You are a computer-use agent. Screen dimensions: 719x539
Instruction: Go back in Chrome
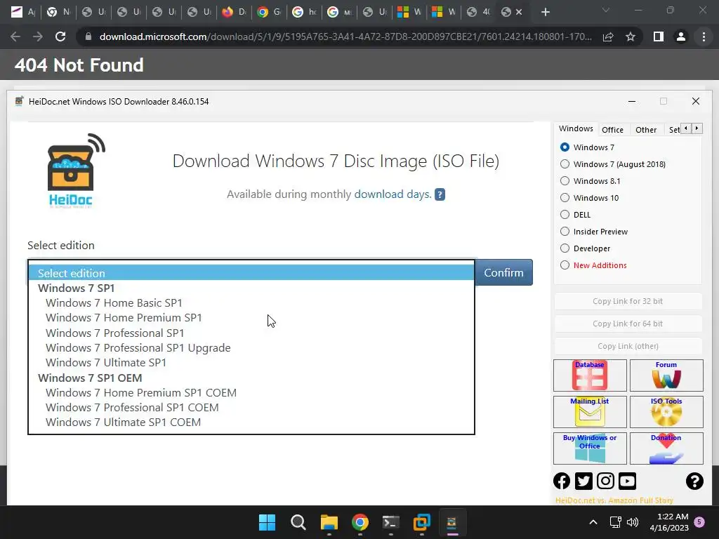15,36
